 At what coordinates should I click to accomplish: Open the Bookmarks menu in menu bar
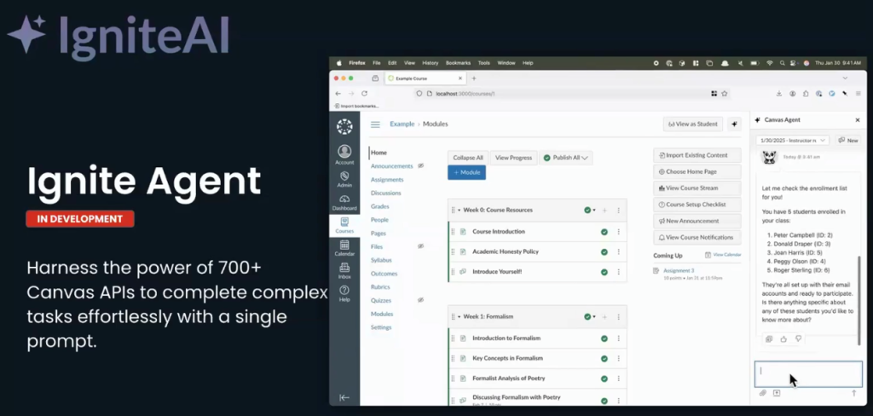click(x=458, y=63)
